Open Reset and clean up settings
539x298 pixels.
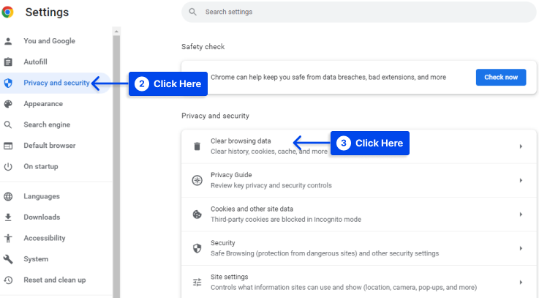click(55, 280)
